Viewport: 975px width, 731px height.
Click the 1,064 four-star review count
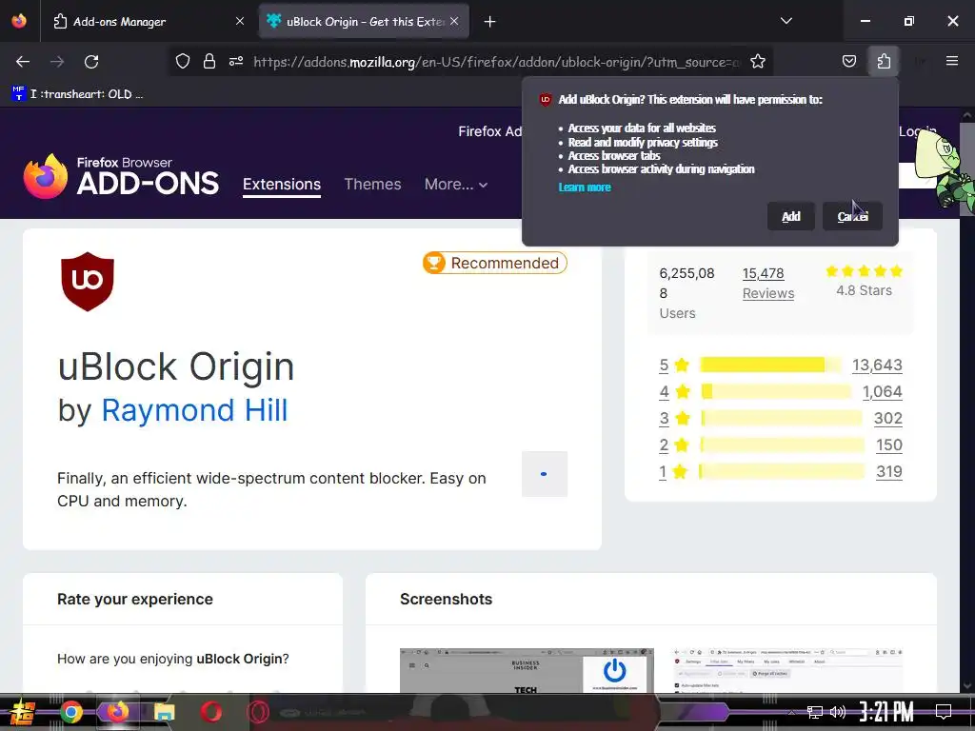(882, 391)
